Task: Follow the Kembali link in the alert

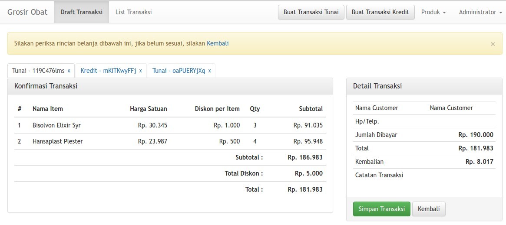Action: 218,43
